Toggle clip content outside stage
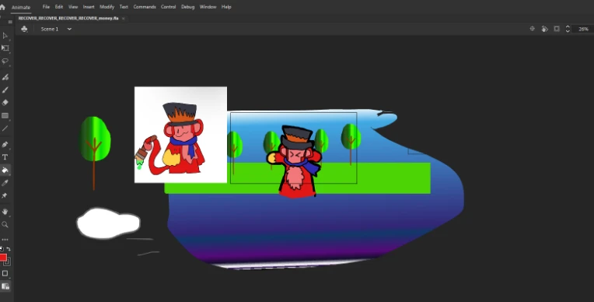 coord(557,29)
